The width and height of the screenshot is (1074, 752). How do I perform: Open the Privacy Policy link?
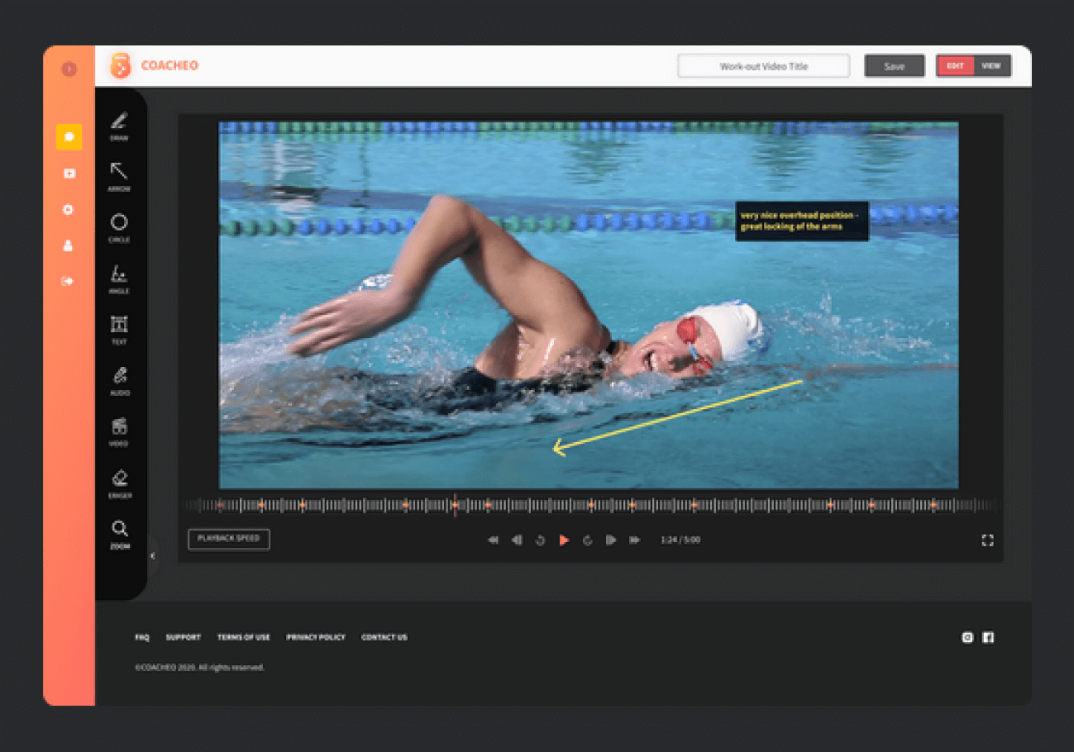pos(316,638)
